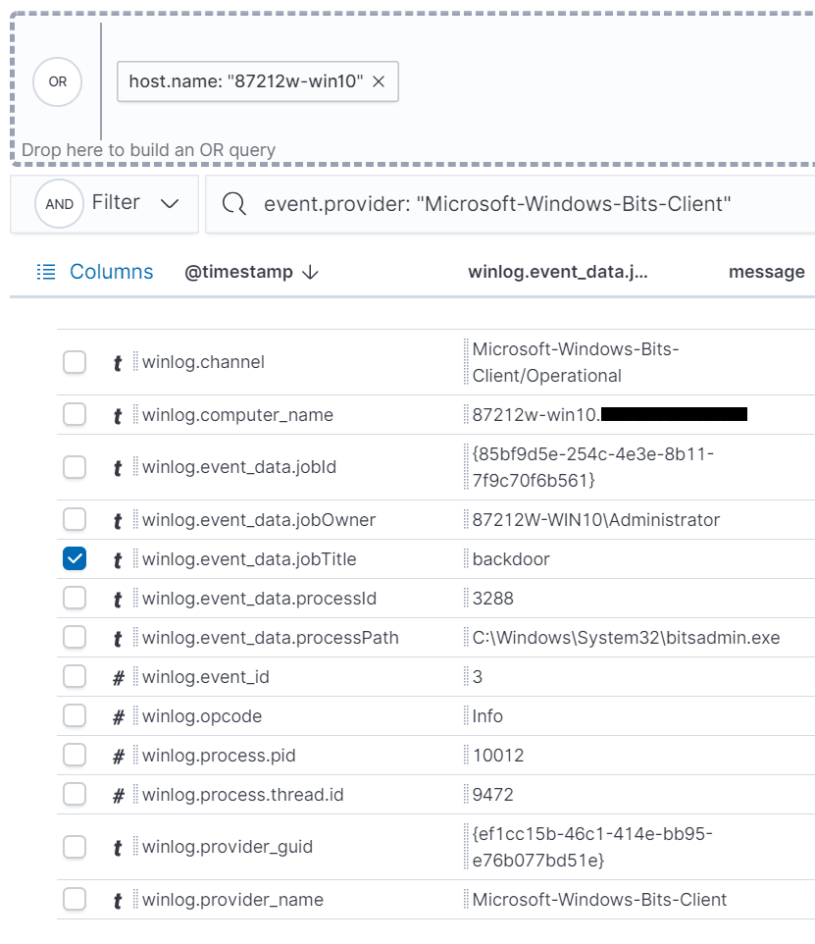This screenshot has height=944, width=815.
Task: Remove the host.name filter pill
Action: click(380, 82)
